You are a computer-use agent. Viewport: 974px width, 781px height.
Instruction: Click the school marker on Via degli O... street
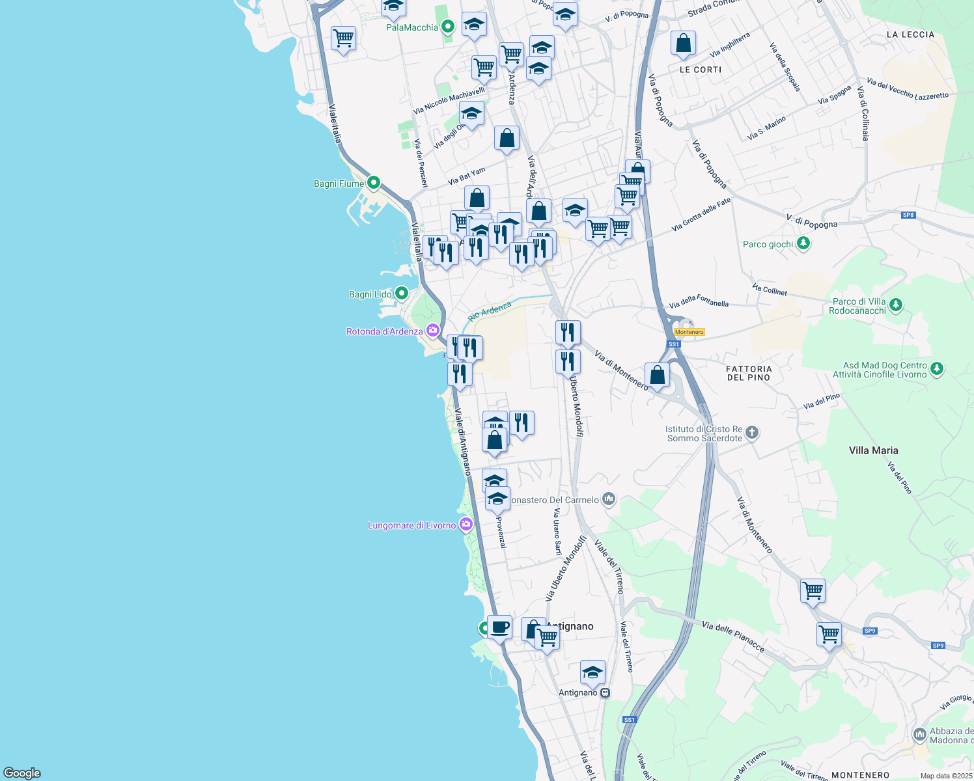pyautogui.click(x=471, y=115)
